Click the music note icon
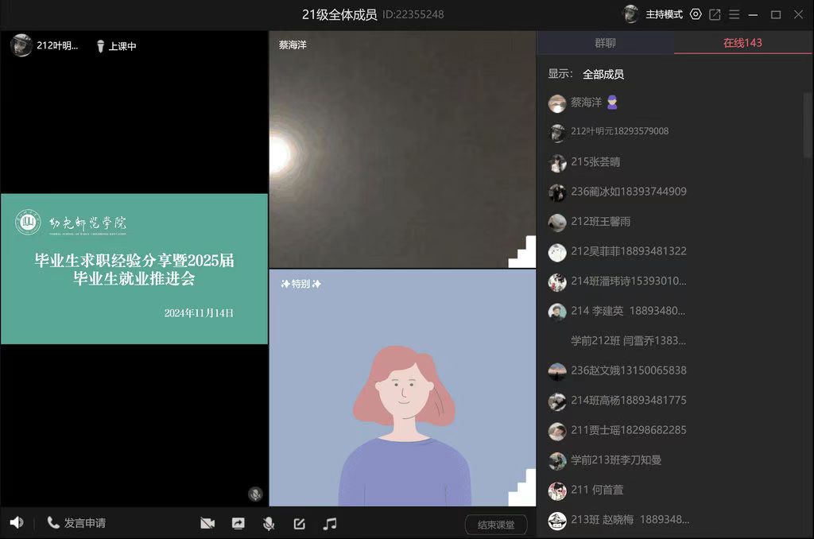 pyautogui.click(x=330, y=523)
